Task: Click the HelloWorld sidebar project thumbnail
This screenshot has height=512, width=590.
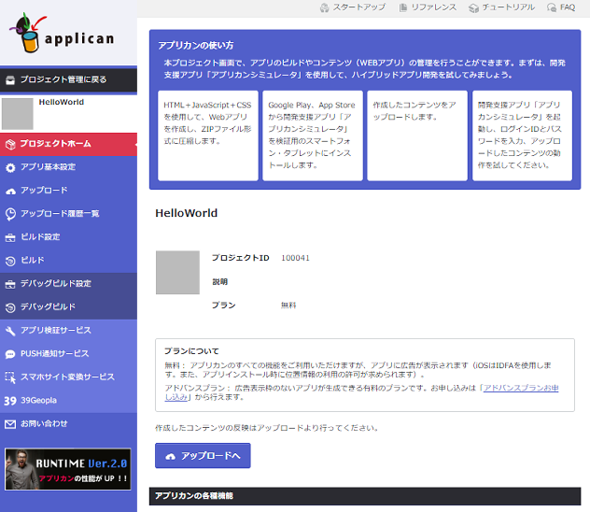Action: click(18, 114)
